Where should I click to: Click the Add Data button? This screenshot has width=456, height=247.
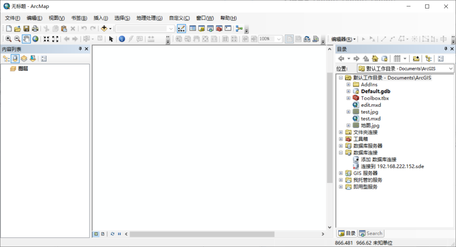(x=104, y=29)
